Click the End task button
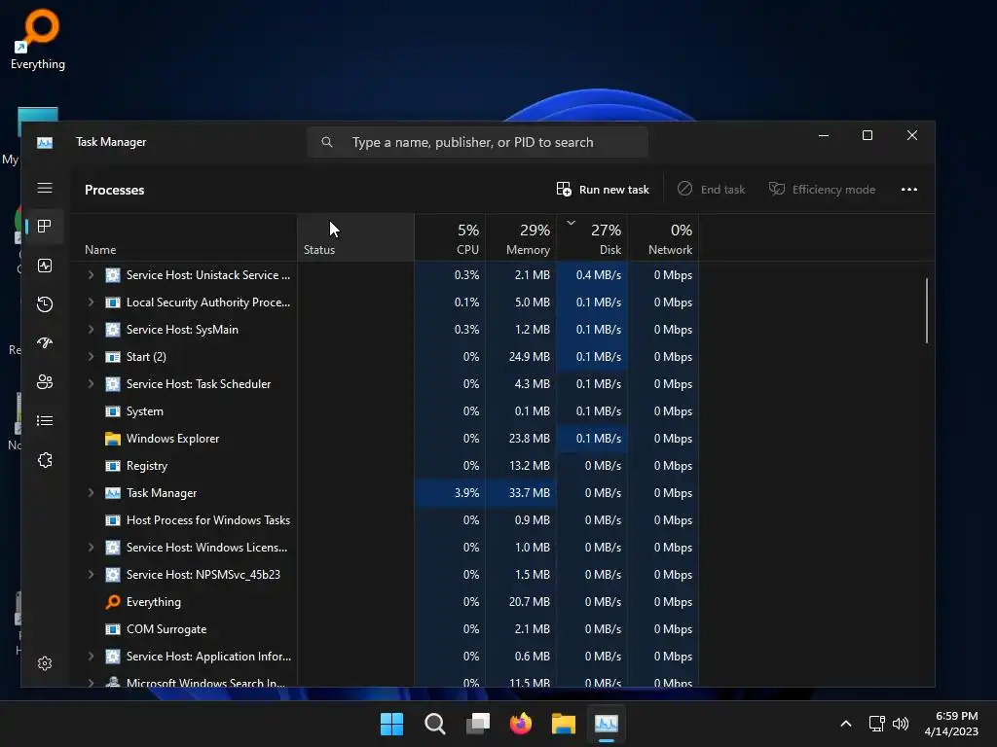 click(x=711, y=190)
